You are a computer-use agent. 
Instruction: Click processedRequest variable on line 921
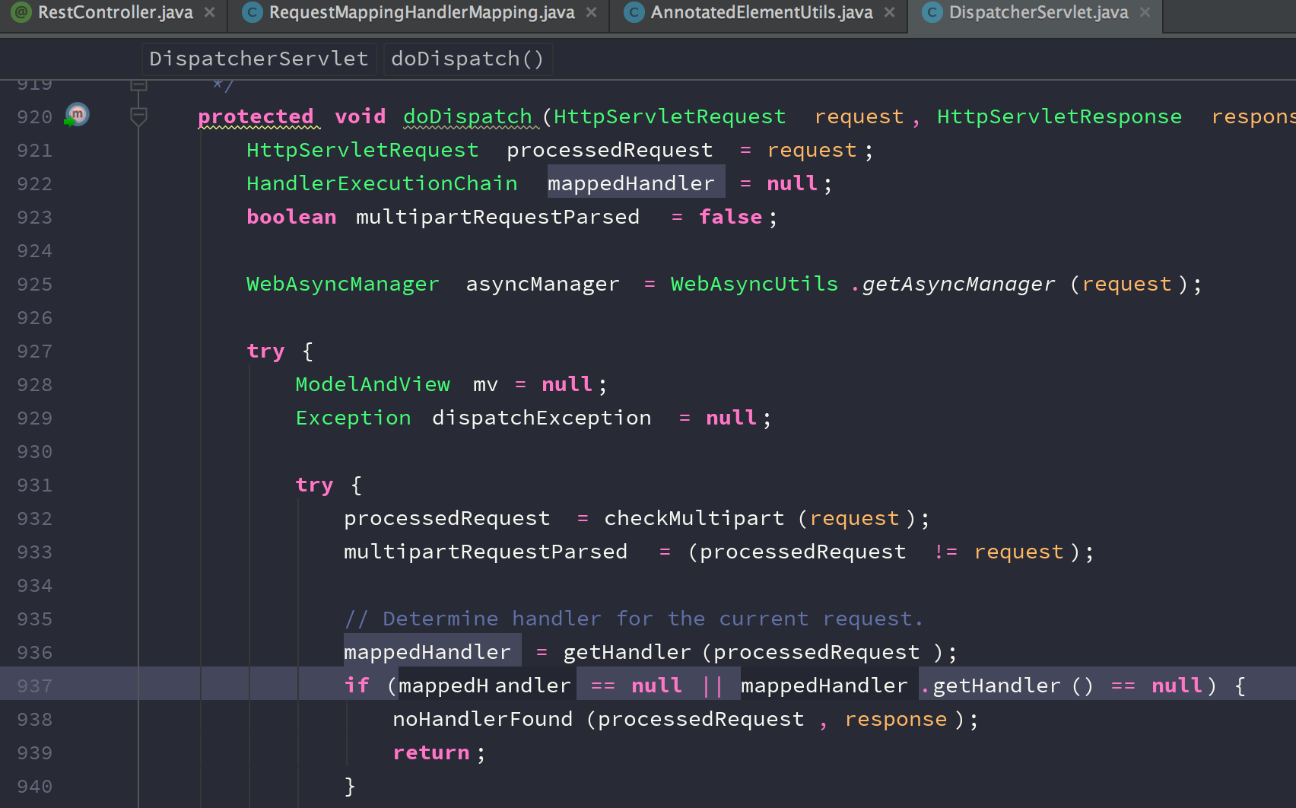pos(610,151)
